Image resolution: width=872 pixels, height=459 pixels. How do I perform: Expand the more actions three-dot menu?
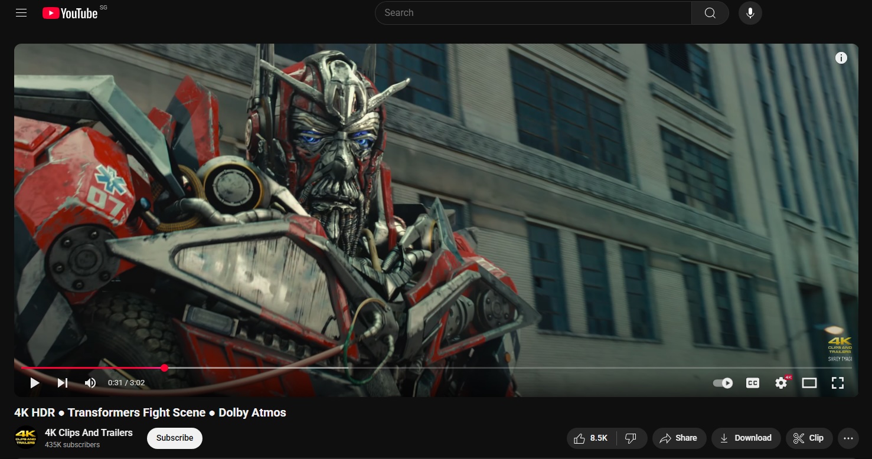point(848,438)
